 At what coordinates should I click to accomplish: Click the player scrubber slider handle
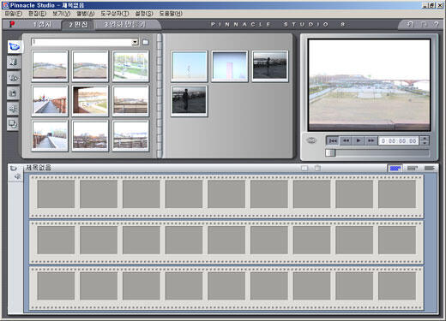[330, 153]
